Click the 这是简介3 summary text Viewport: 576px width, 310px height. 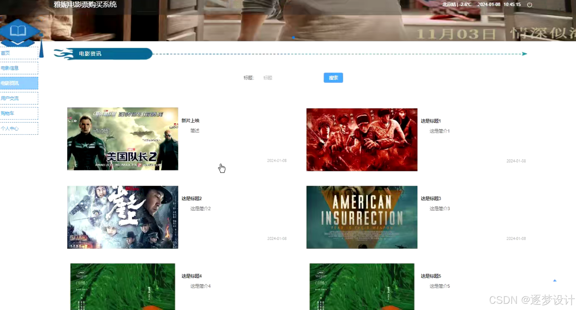click(x=439, y=209)
